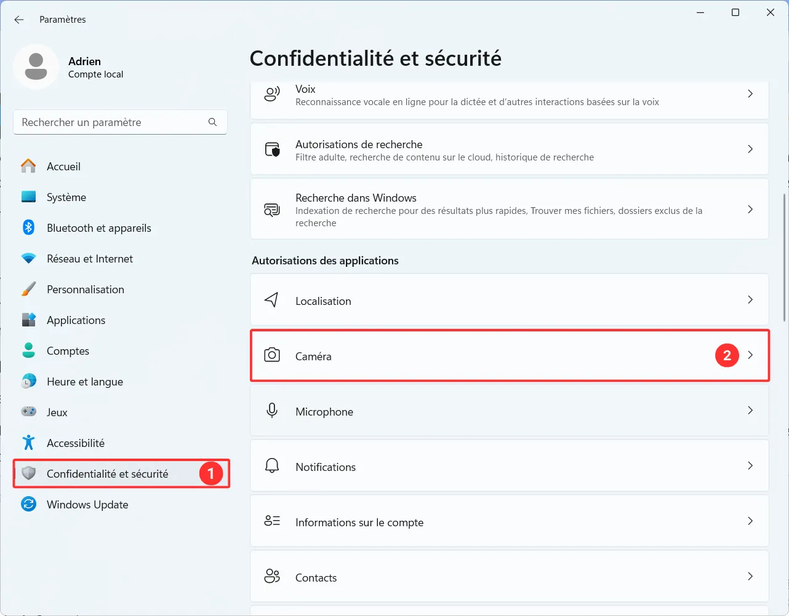Click the Autorisations de recherche shield icon
Screen dimensions: 789x616
272,149
